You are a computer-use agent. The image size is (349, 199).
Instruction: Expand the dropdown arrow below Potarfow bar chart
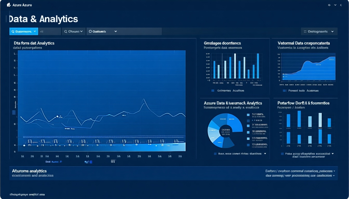point(333,154)
